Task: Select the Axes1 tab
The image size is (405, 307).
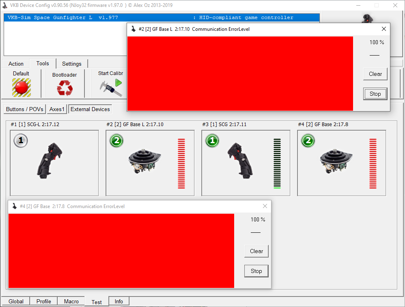Action: tap(57, 109)
